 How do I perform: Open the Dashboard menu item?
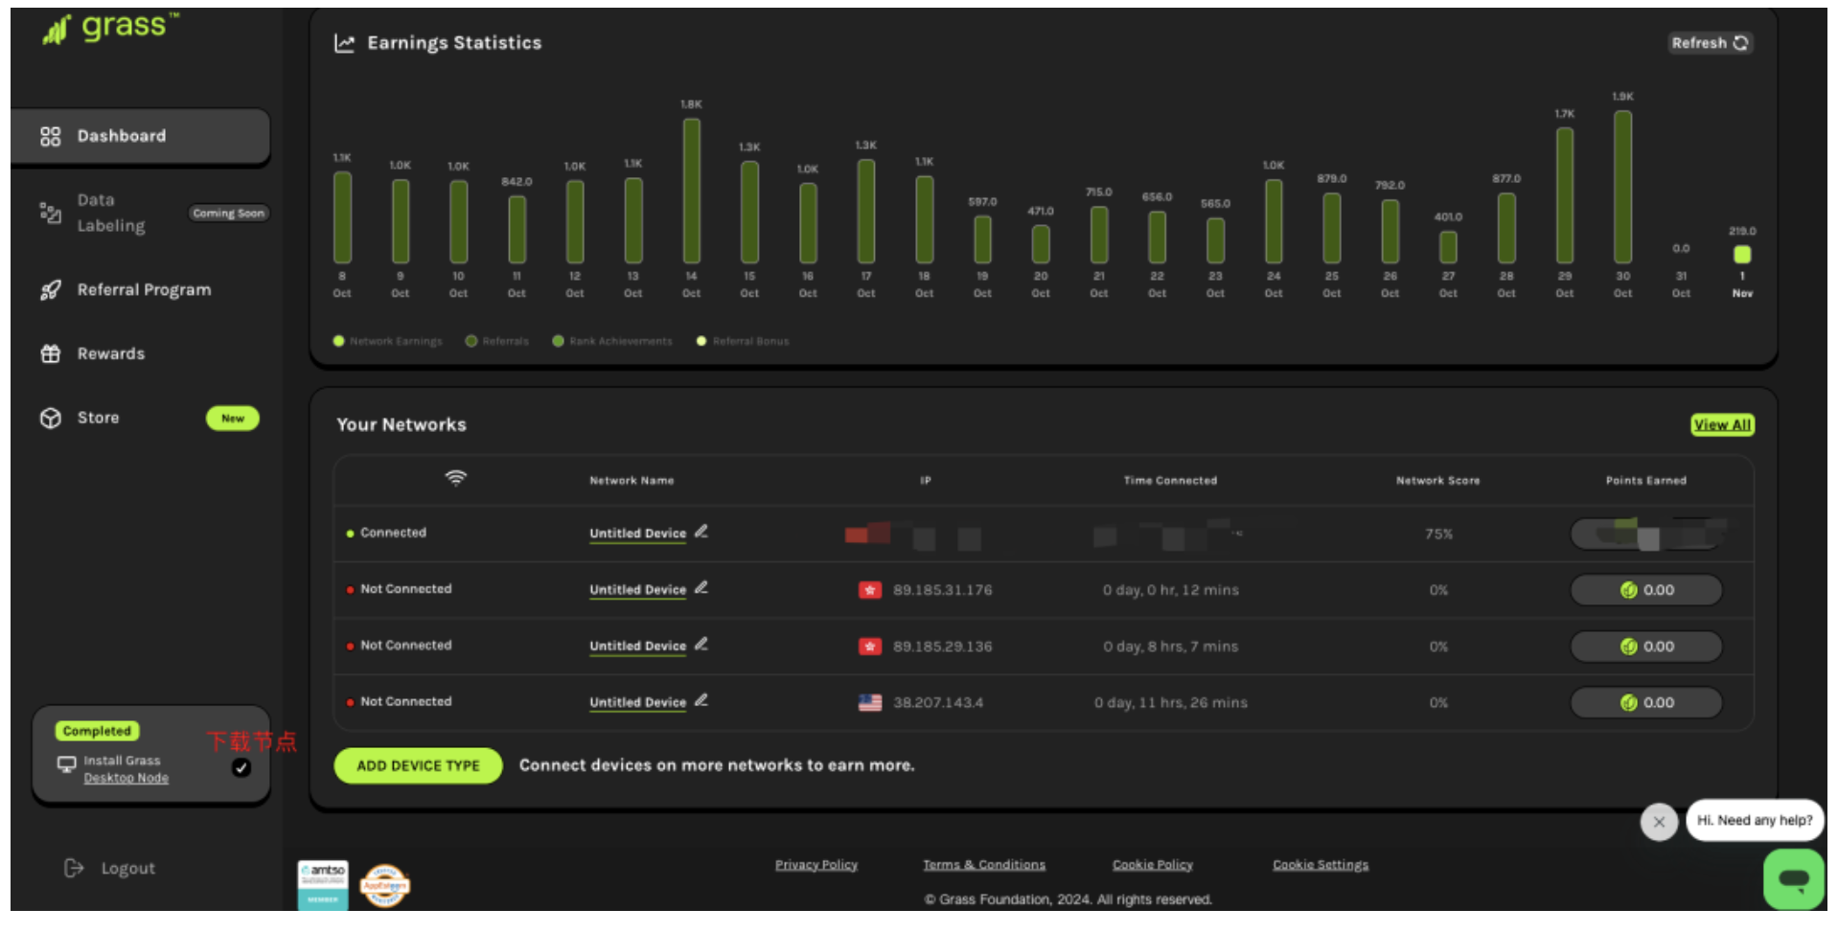(x=140, y=136)
